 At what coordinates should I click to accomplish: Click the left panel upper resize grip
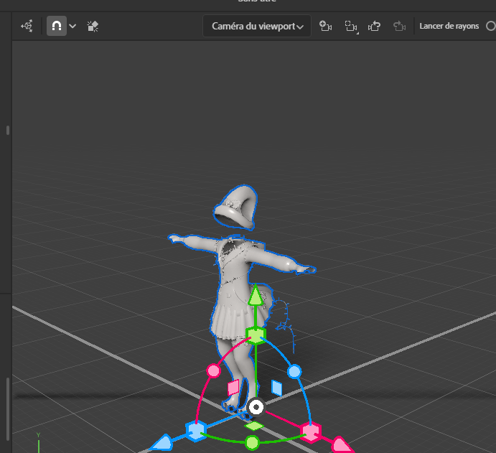point(8,131)
